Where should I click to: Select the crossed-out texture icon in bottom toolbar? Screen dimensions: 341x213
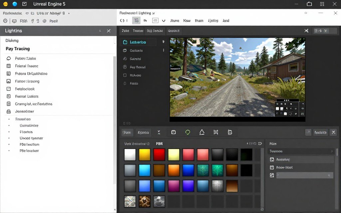216,132
